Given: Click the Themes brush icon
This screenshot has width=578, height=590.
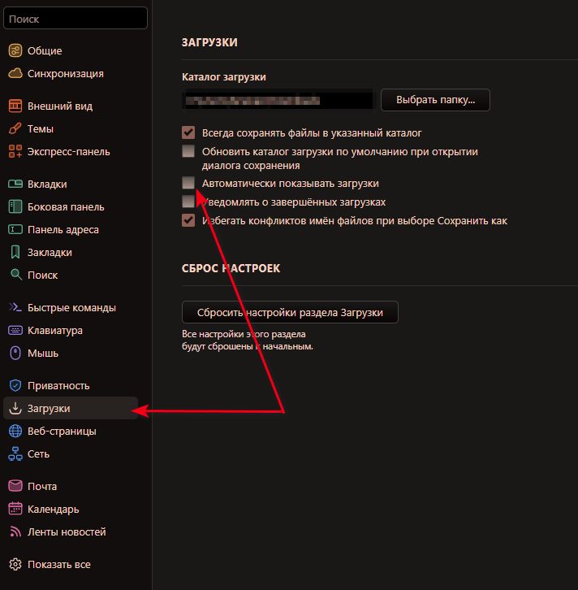Looking at the screenshot, I should [15, 129].
